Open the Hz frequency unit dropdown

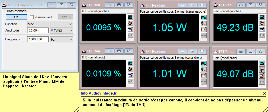62,39
